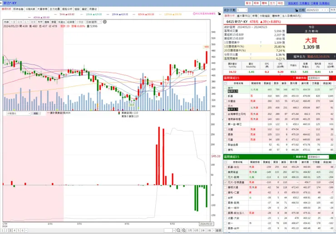Open the 新聞 tab

point(255,16)
